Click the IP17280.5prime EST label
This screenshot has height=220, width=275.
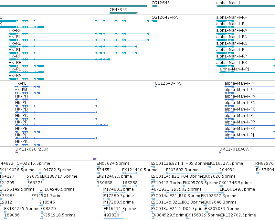click(118, 203)
